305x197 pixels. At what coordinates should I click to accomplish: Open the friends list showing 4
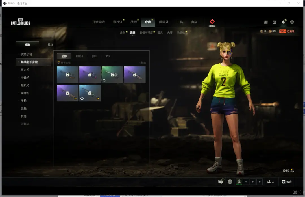[x=270, y=182]
